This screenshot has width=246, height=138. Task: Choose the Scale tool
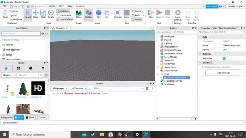[43, 14]
